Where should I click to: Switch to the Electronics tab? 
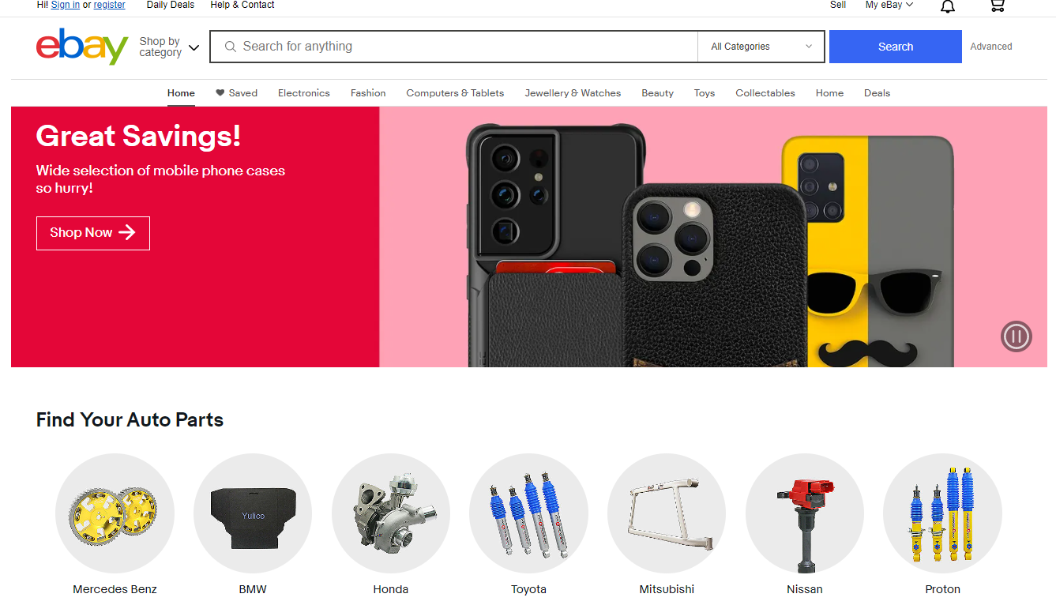point(304,93)
